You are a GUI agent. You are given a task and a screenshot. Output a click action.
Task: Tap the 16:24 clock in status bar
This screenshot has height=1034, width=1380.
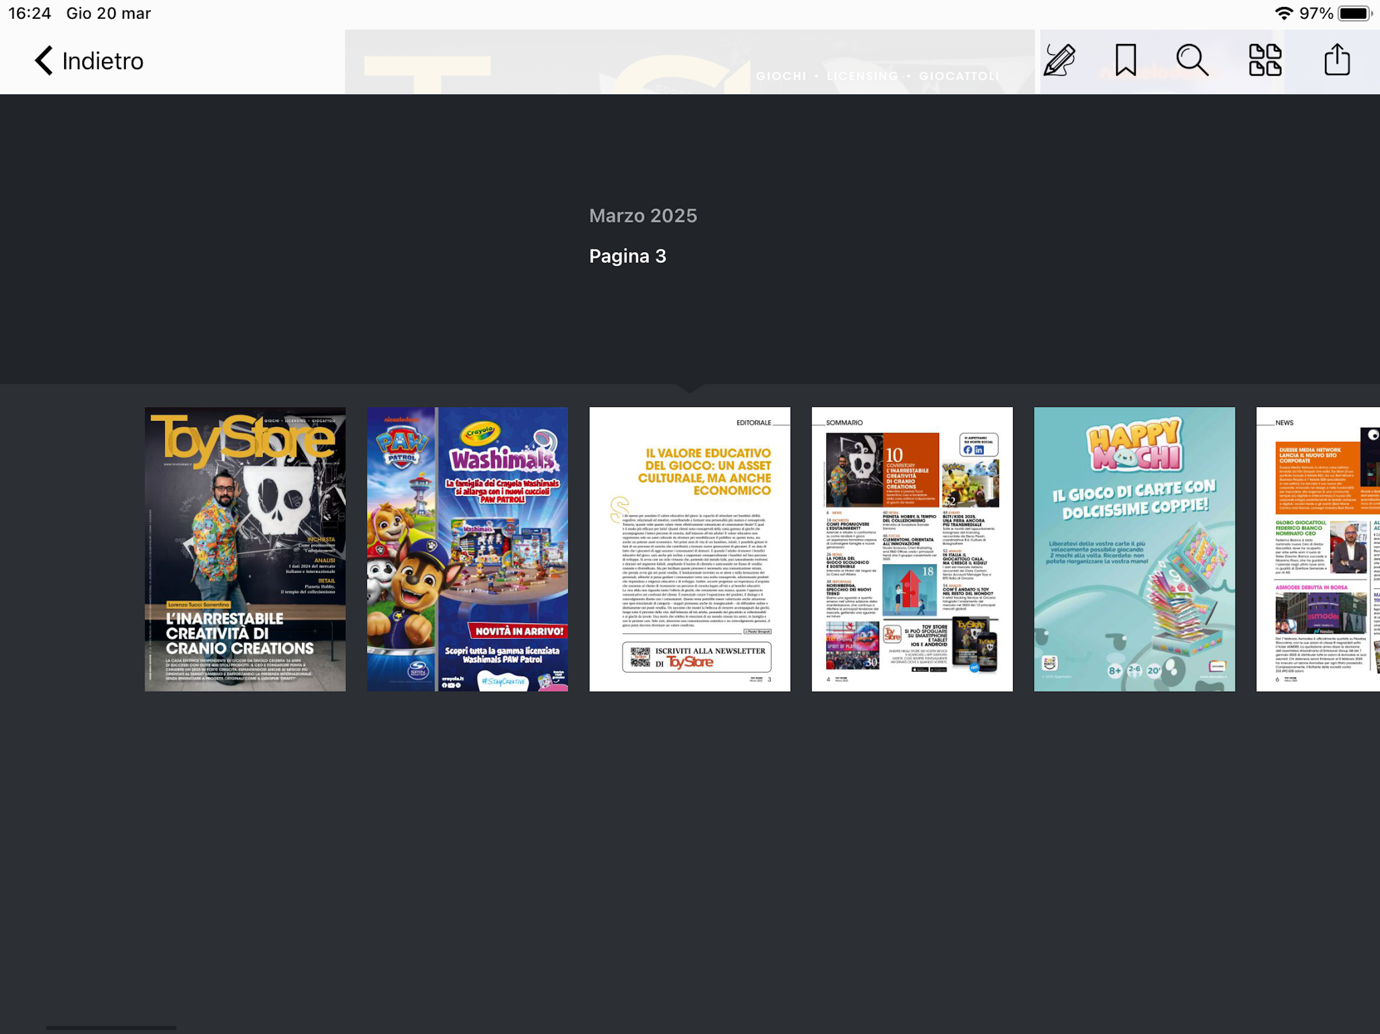click(29, 13)
